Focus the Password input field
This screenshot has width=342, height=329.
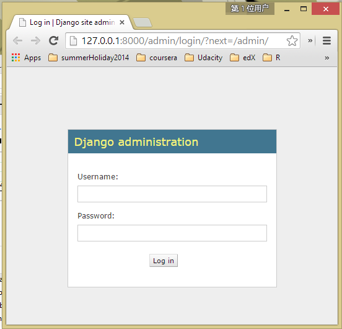(x=172, y=233)
